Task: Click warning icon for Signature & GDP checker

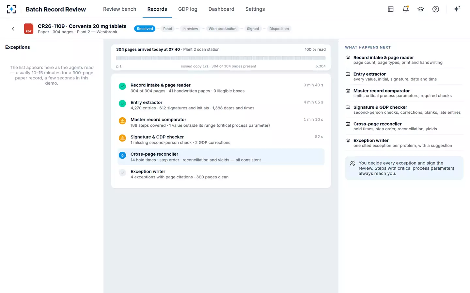Action: pos(122,138)
